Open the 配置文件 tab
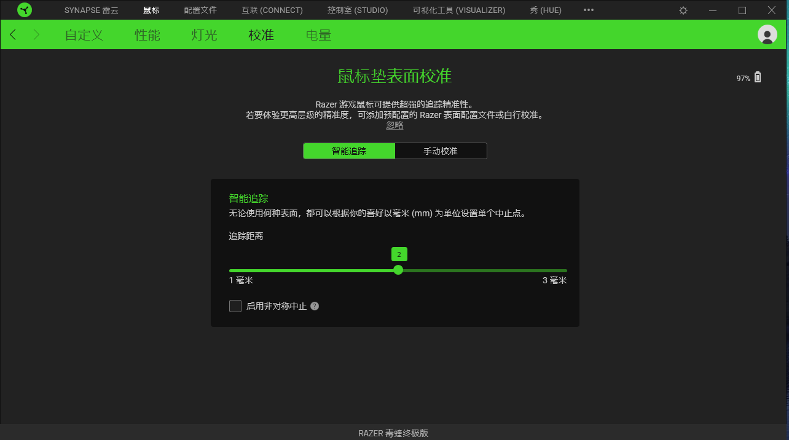This screenshot has width=789, height=440. point(200,10)
